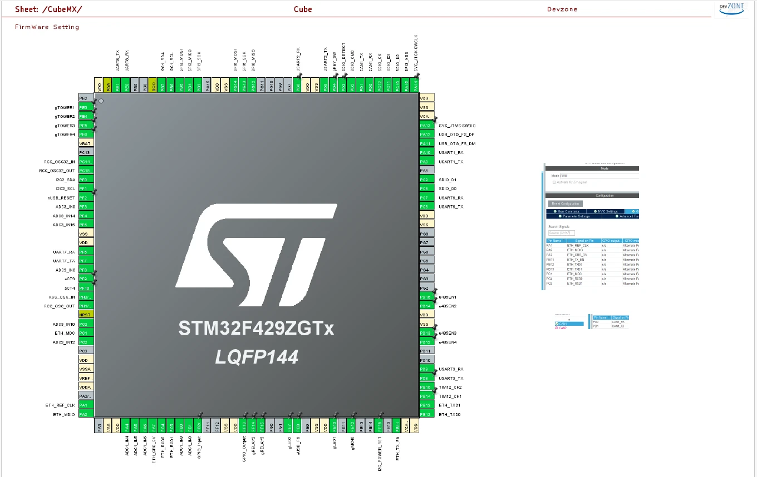This screenshot has height=477, width=757.
Task: Click the Search Signals input field
Action: tap(562, 233)
